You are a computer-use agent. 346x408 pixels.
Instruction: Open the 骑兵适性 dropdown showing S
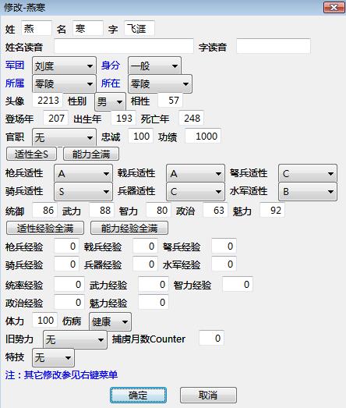tap(83, 191)
